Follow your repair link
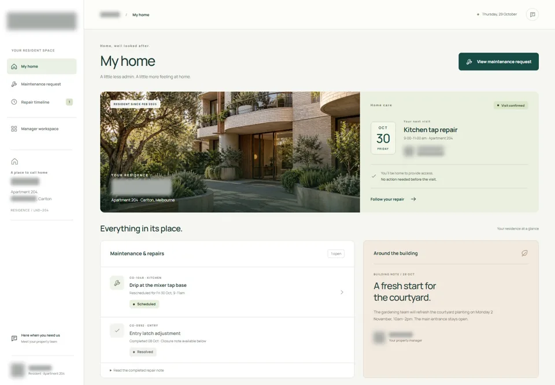 point(393,199)
